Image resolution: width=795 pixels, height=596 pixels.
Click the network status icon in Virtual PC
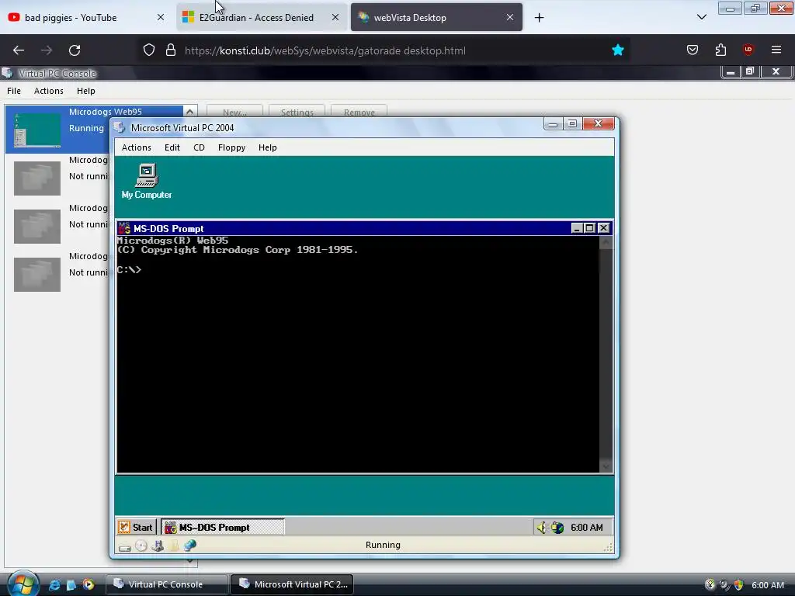click(190, 546)
